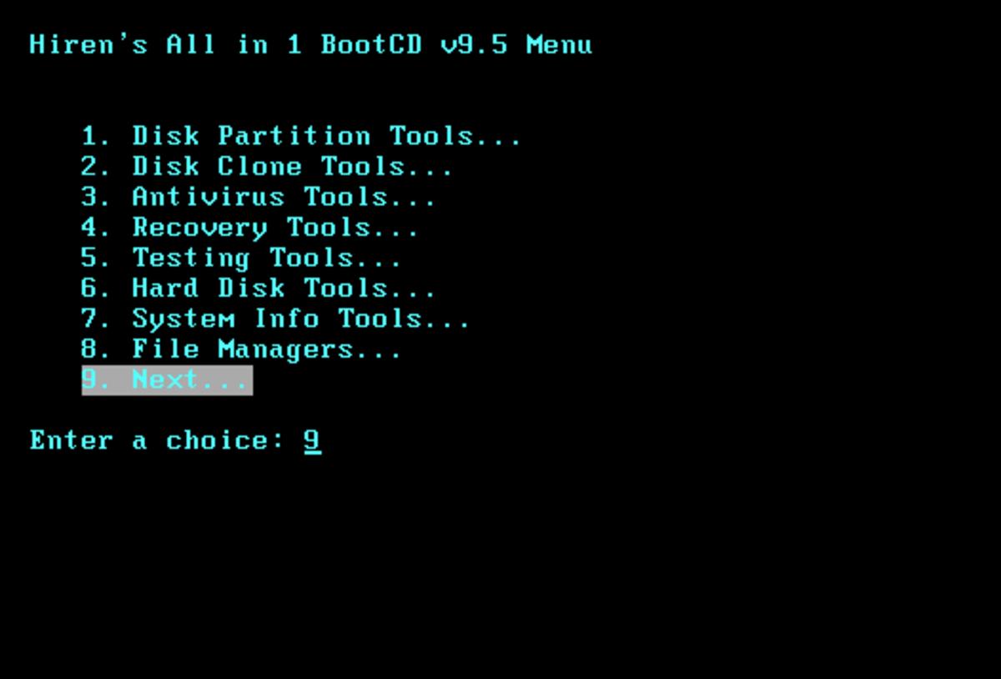Open the Disk Clone Tools entry

click(267, 166)
